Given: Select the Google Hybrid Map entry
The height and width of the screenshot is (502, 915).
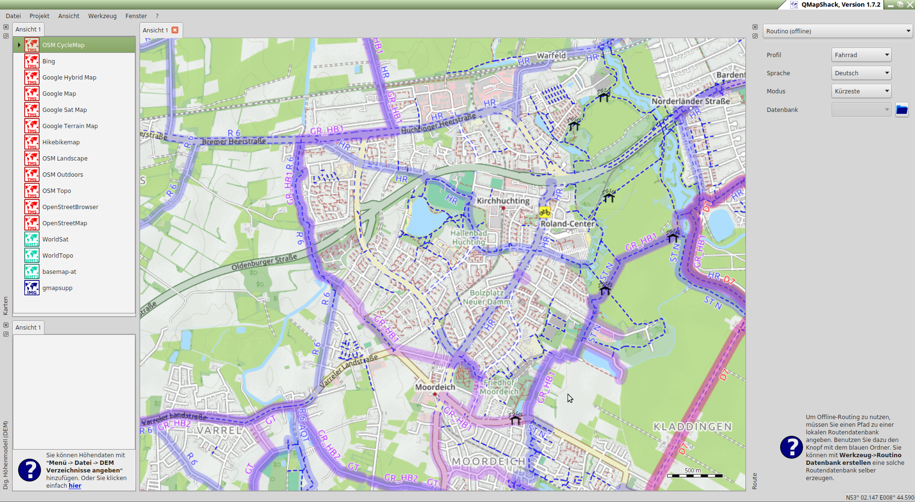Looking at the screenshot, I should (74, 77).
